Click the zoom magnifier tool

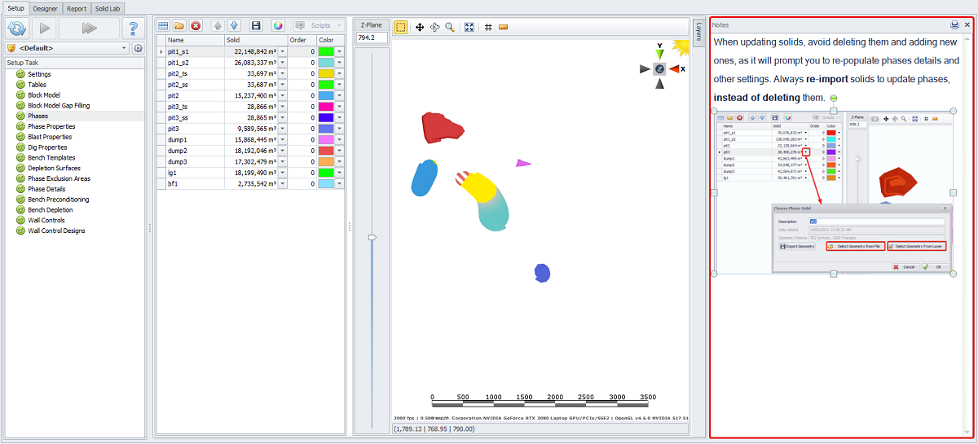450,27
